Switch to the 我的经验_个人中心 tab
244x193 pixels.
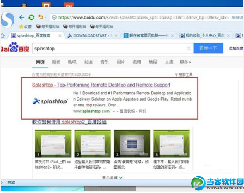202,36
